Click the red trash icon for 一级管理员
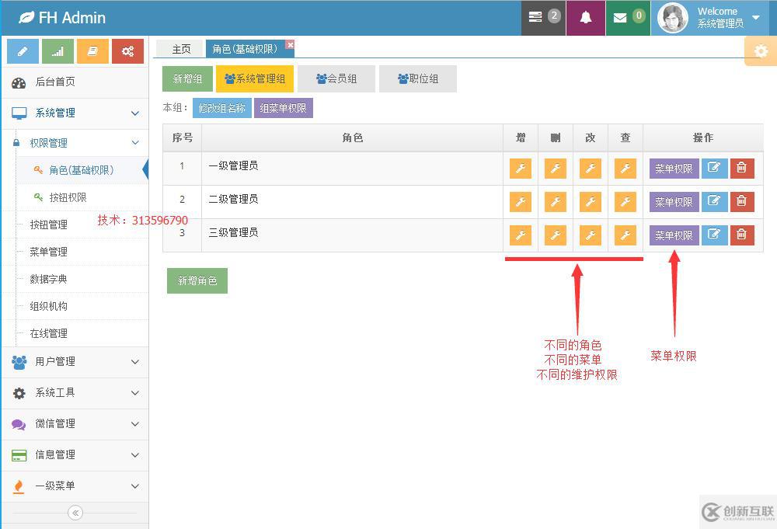The height and width of the screenshot is (529, 777). [742, 168]
